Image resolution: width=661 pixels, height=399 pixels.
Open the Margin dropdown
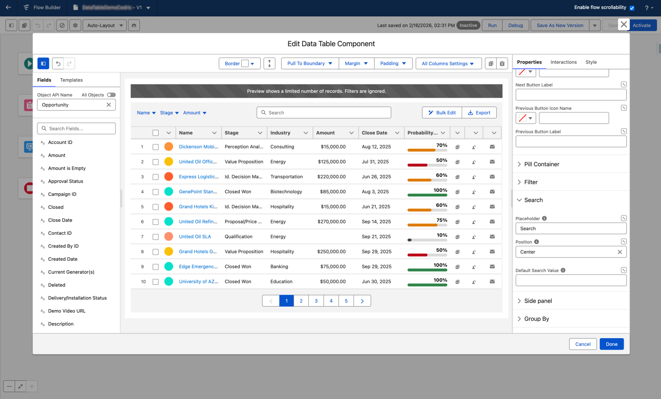click(x=356, y=64)
